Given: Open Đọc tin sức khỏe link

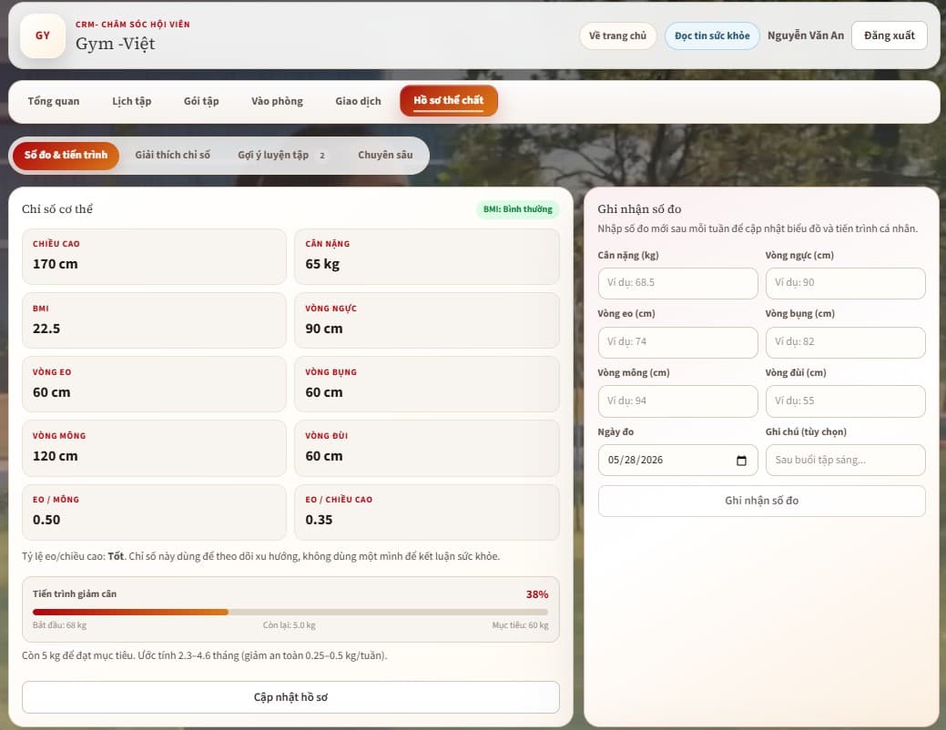Looking at the screenshot, I should [x=712, y=36].
